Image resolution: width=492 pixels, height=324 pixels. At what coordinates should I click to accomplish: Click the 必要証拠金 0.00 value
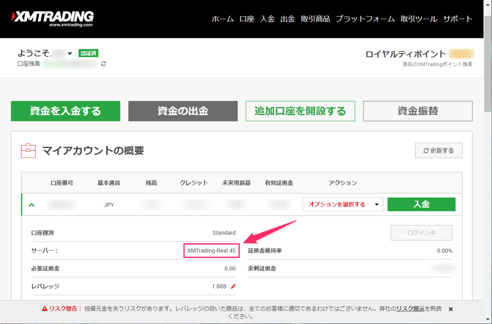[x=230, y=268]
